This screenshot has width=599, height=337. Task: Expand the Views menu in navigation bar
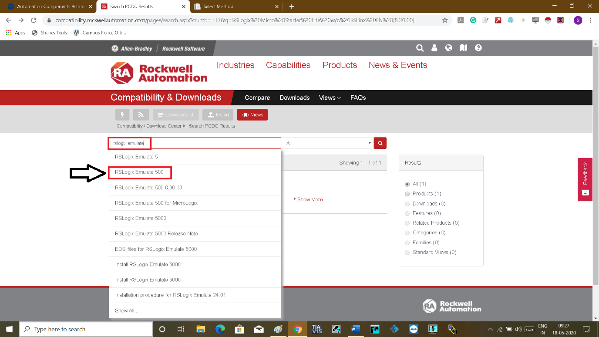click(330, 98)
